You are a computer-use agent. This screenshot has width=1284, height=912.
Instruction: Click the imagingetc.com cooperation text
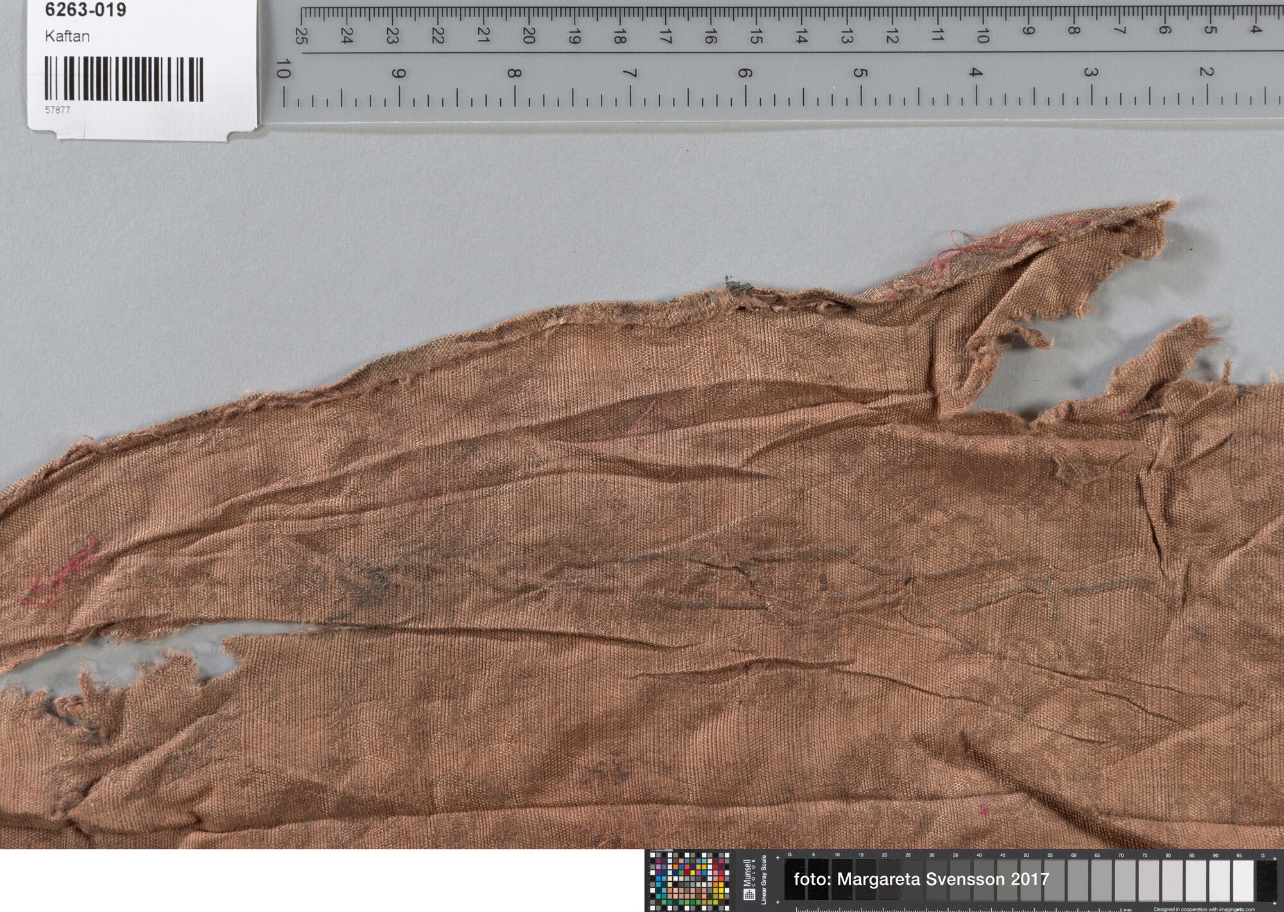[1204, 909]
